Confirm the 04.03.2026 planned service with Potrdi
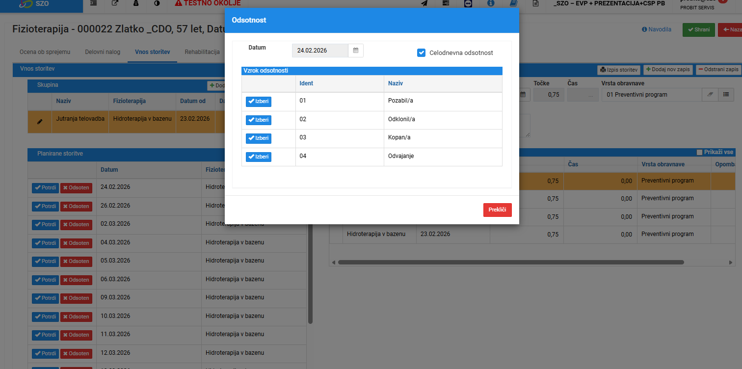Viewport: 742px width, 369px height. [x=45, y=243]
